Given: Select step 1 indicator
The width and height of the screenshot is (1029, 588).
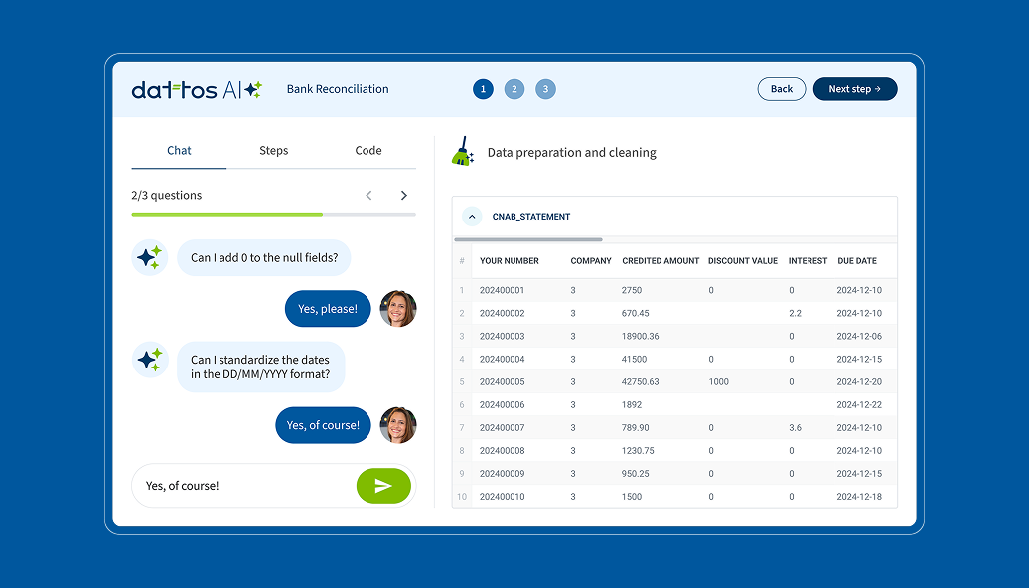Looking at the screenshot, I should [483, 89].
